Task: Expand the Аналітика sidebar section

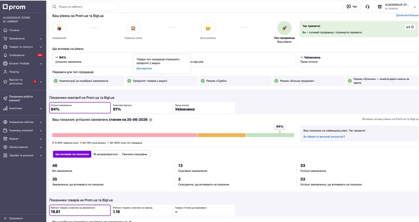Action: click(23, 108)
